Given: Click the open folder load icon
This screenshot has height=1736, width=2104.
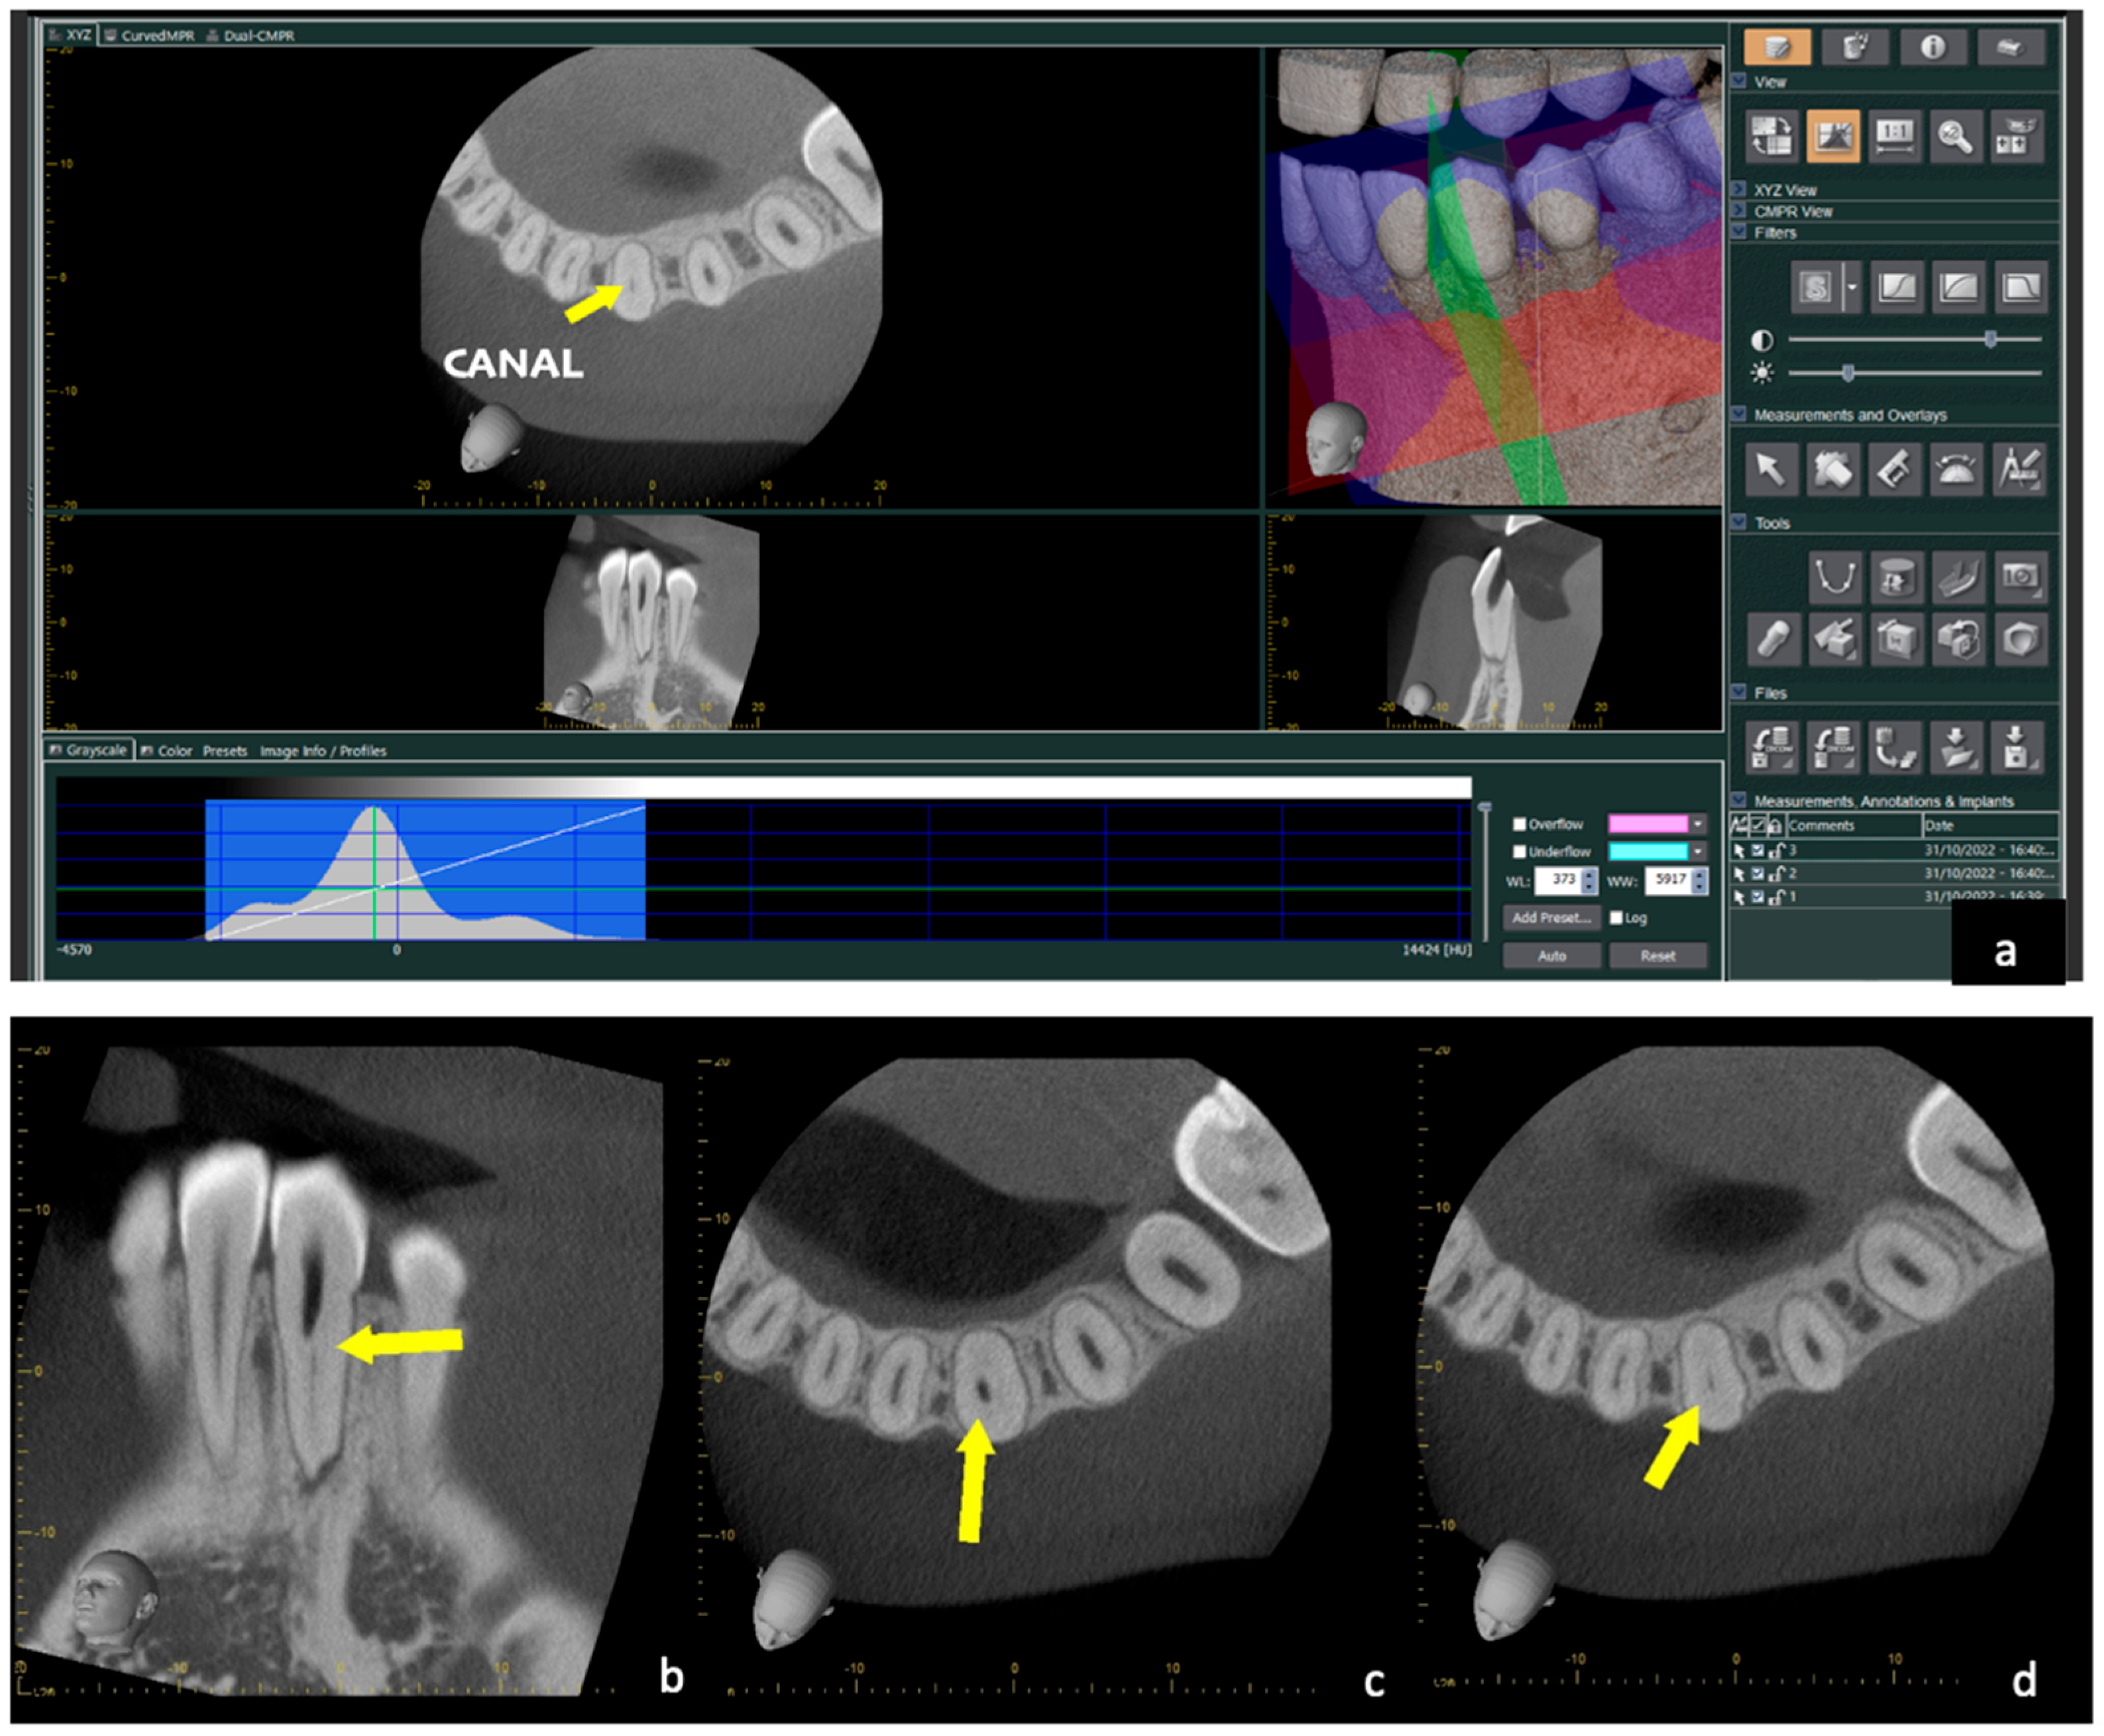Looking at the screenshot, I should [x=1956, y=747].
